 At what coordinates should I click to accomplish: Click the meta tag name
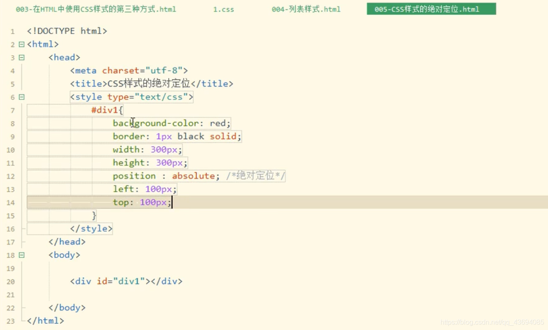[86, 71]
